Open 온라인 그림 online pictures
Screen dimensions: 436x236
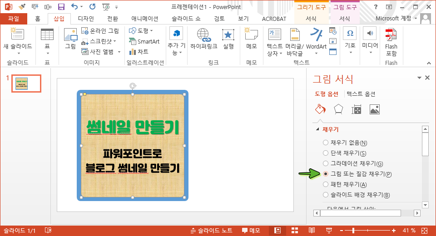(x=100, y=30)
